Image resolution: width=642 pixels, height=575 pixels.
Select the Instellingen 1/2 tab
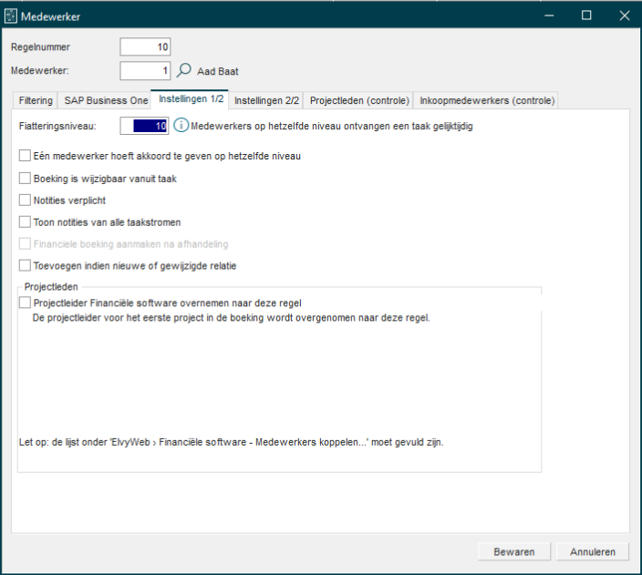191,99
